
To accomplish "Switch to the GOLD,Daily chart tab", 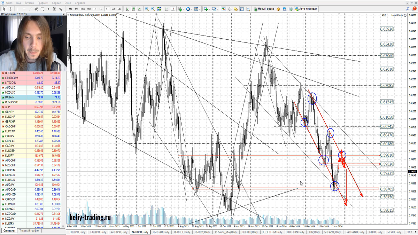I will 375,232.
